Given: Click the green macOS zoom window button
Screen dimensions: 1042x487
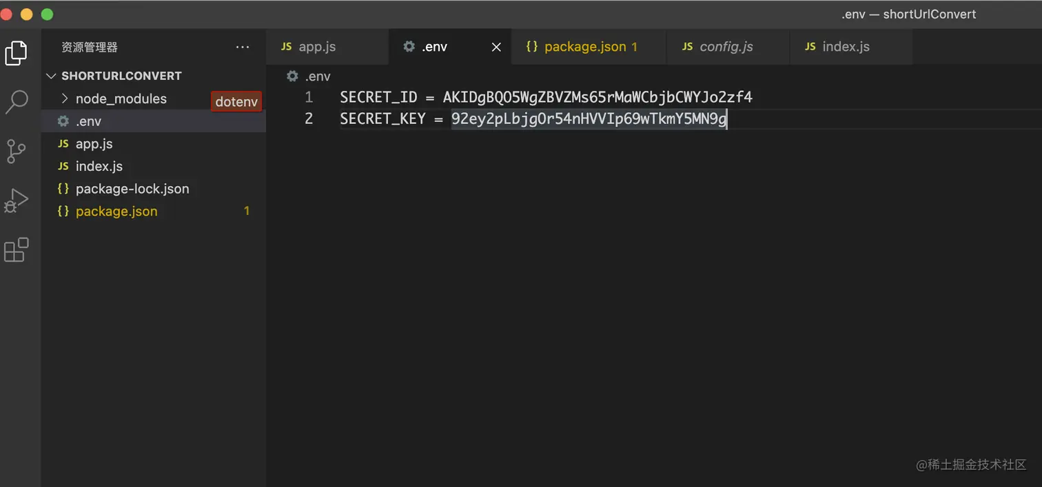Looking at the screenshot, I should point(47,14).
